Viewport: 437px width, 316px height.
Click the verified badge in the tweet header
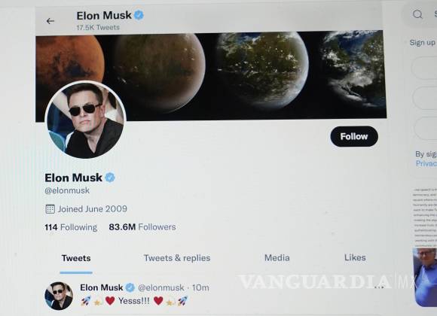pyautogui.click(x=130, y=287)
